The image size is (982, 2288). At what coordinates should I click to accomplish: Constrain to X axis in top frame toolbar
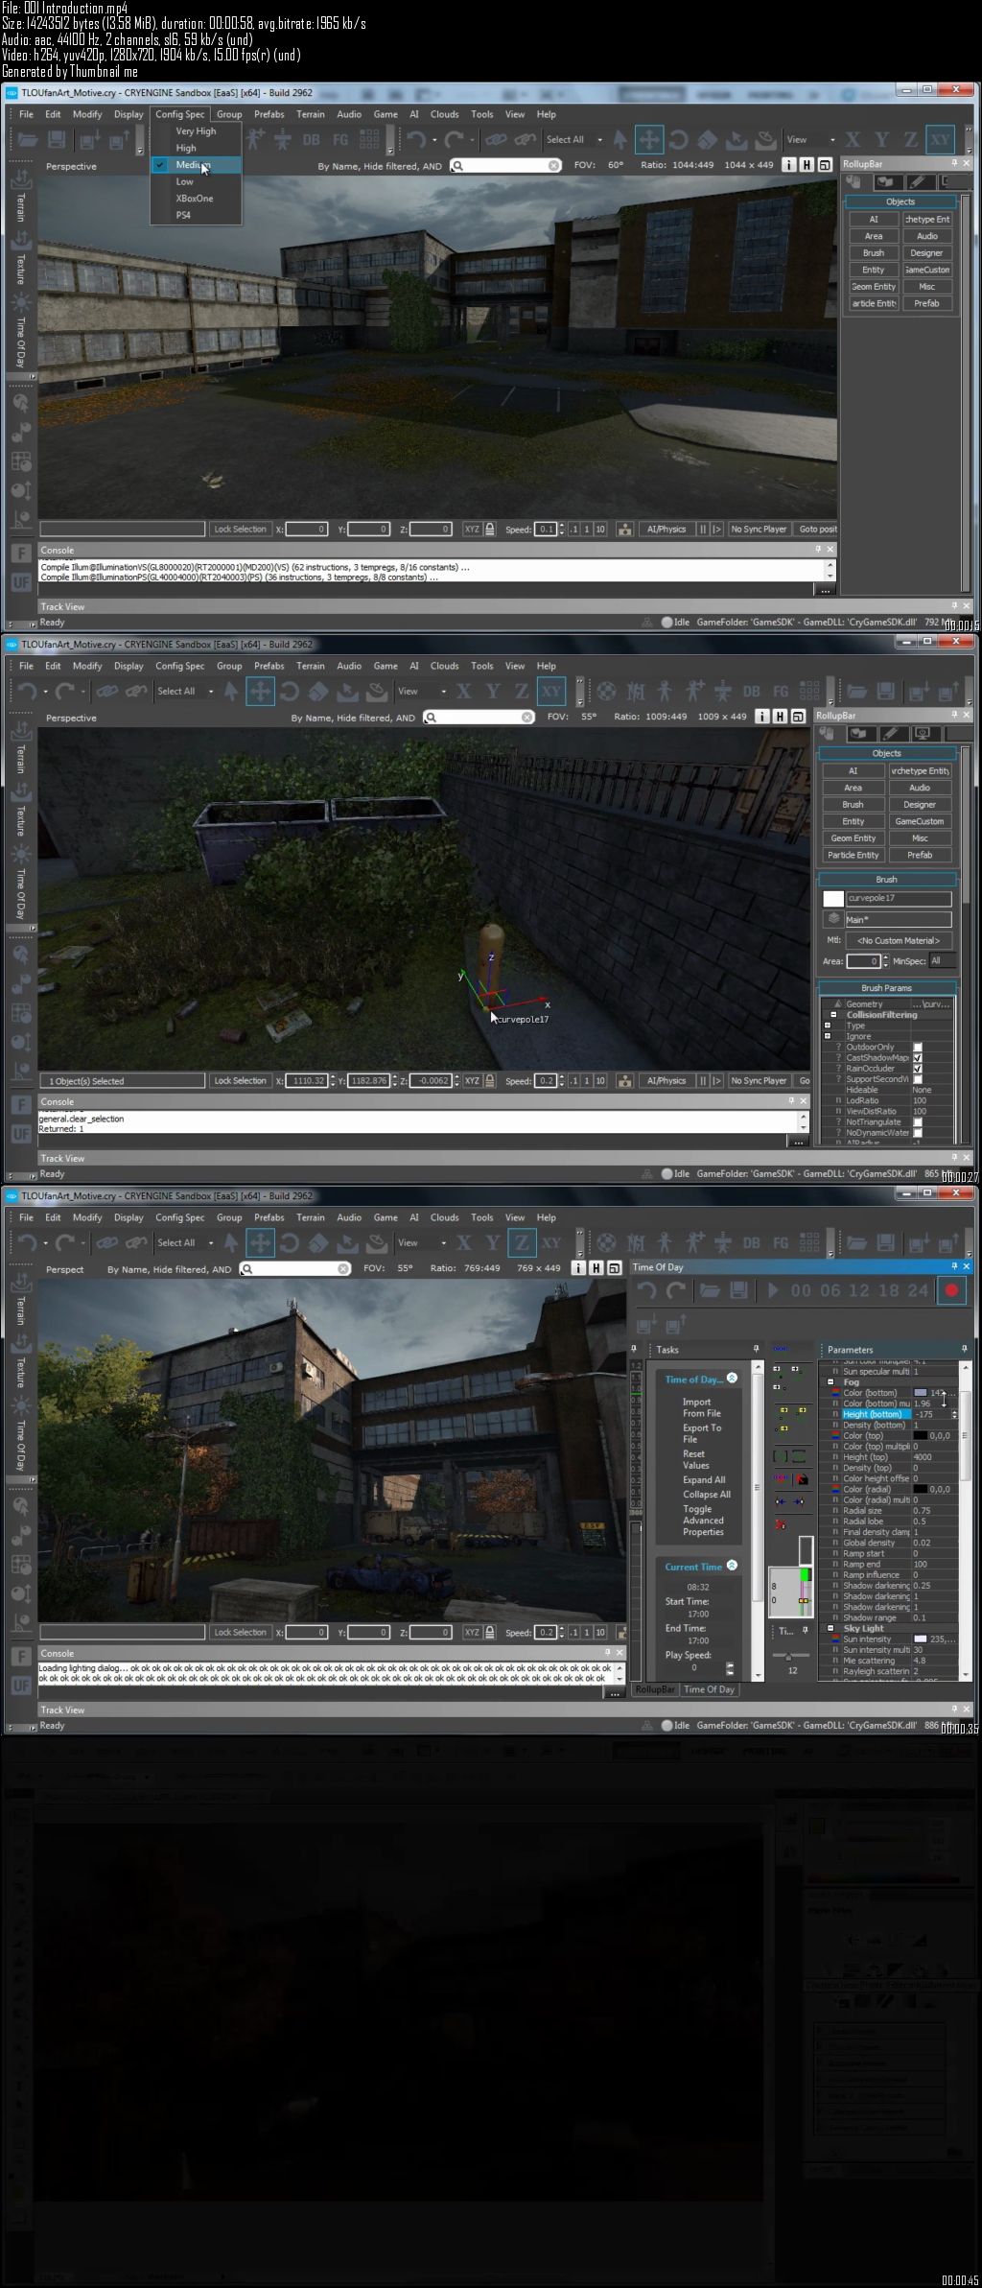click(853, 140)
